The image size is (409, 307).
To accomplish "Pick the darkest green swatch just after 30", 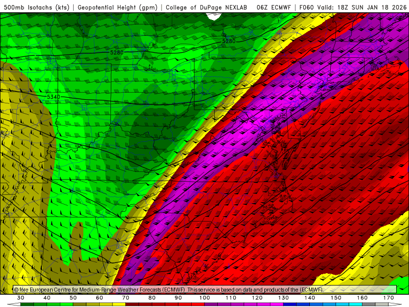I will tap(27, 304).
